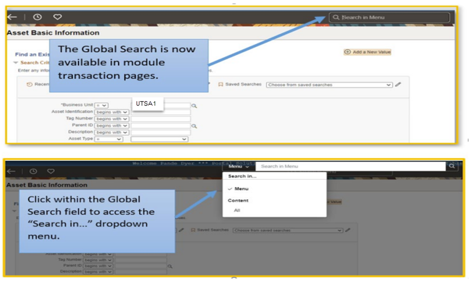Image resolution: width=471 pixels, height=283 pixels.
Task: Click the pencil icon left of bottom Saved Searches
Action: tap(181, 230)
